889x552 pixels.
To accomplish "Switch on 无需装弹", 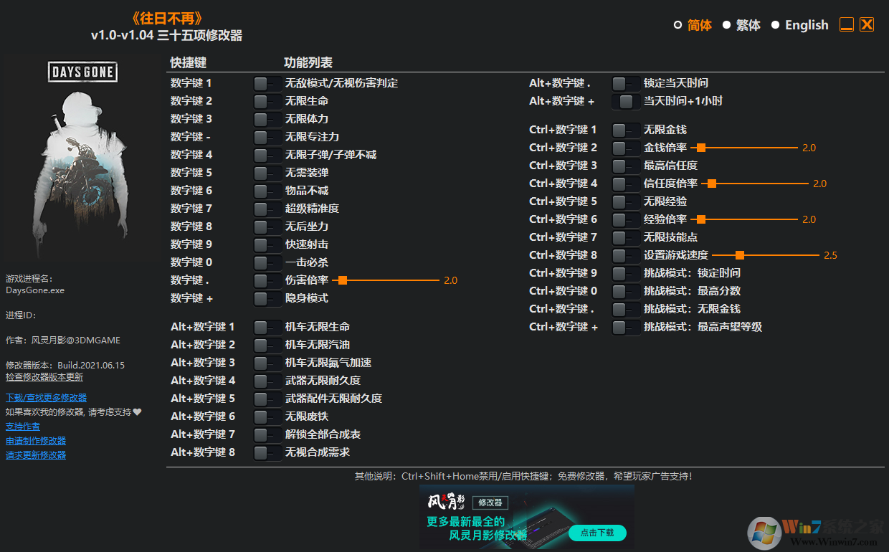I will (x=267, y=173).
